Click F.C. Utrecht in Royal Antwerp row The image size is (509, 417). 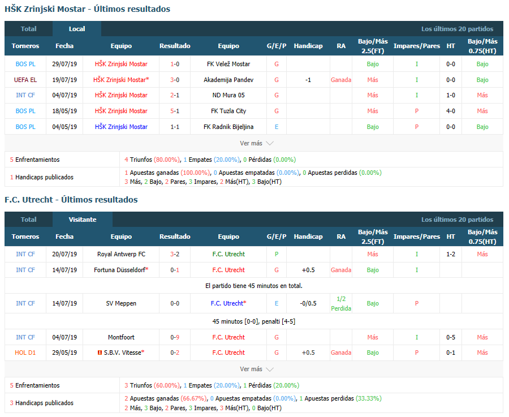click(228, 254)
